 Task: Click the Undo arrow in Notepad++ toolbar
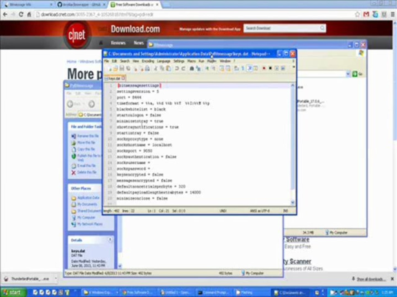(x=177, y=68)
